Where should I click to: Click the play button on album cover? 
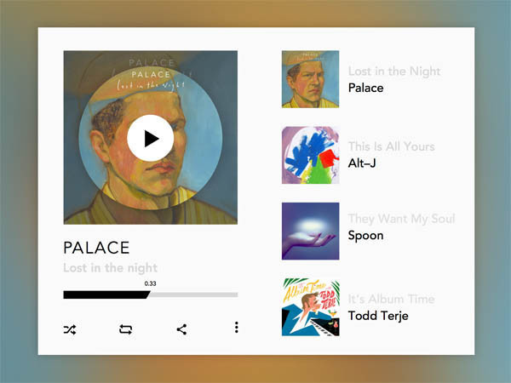pos(150,138)
